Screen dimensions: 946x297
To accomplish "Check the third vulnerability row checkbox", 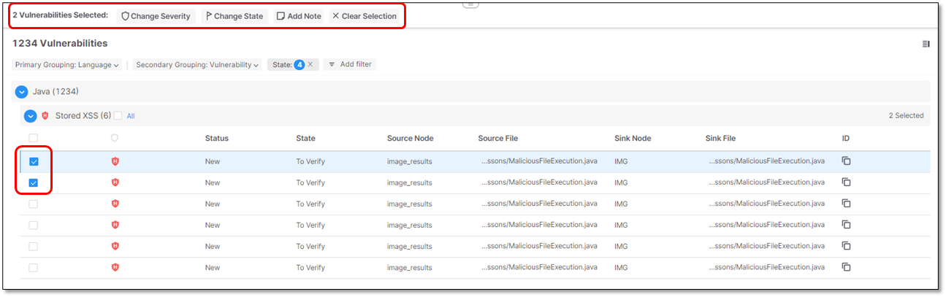I will click(x=34, y=204).
